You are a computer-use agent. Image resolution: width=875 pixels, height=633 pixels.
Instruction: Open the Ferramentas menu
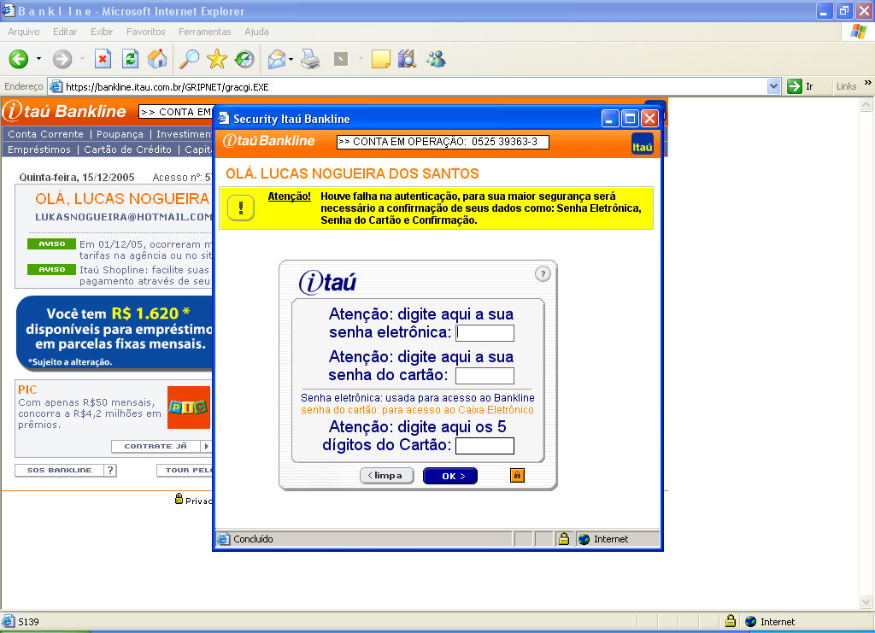tap(205, 32)
